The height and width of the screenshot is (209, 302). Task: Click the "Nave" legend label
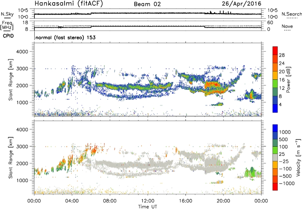pos(287,26)
